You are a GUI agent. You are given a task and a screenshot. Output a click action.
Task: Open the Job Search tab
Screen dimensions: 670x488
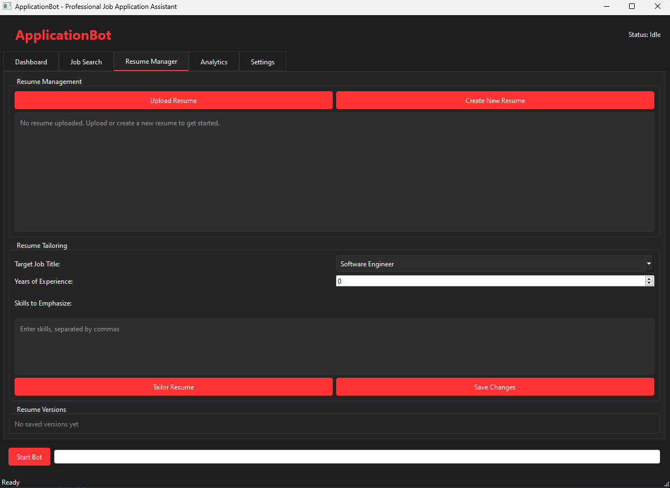point(86,62)
